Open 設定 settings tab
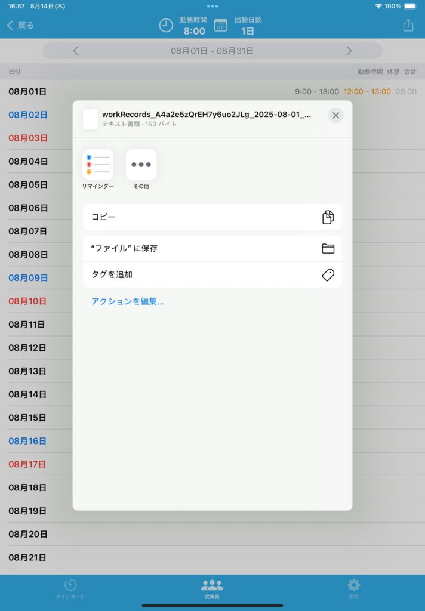The height and width of the screenshot is (611, 425). (354, 588)
